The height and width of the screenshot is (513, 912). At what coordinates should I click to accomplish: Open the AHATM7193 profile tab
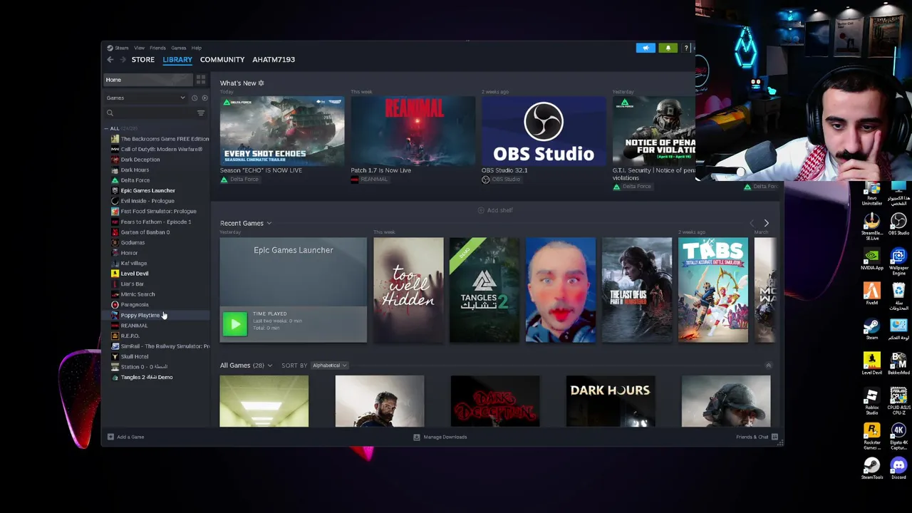(x=274, y=60)
